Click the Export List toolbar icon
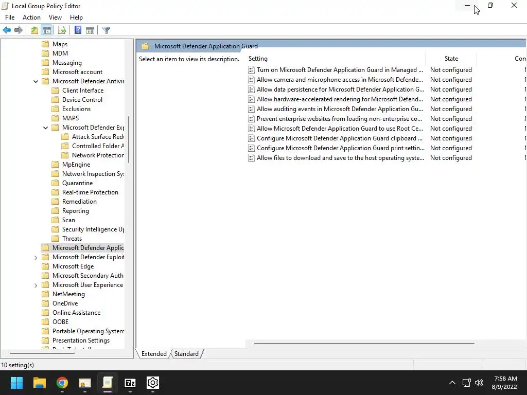Screen dimensions: 527x395 [62, 30]
